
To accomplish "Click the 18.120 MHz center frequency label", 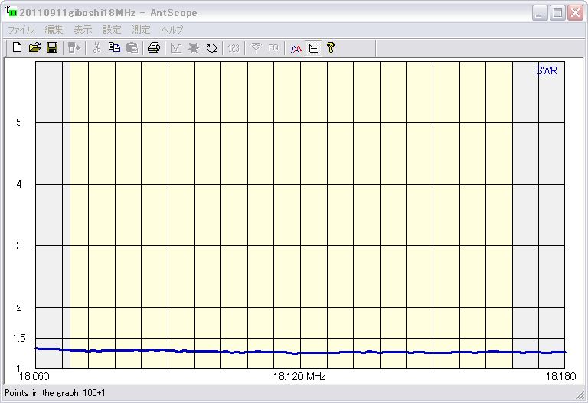I will tap(299, 376).
